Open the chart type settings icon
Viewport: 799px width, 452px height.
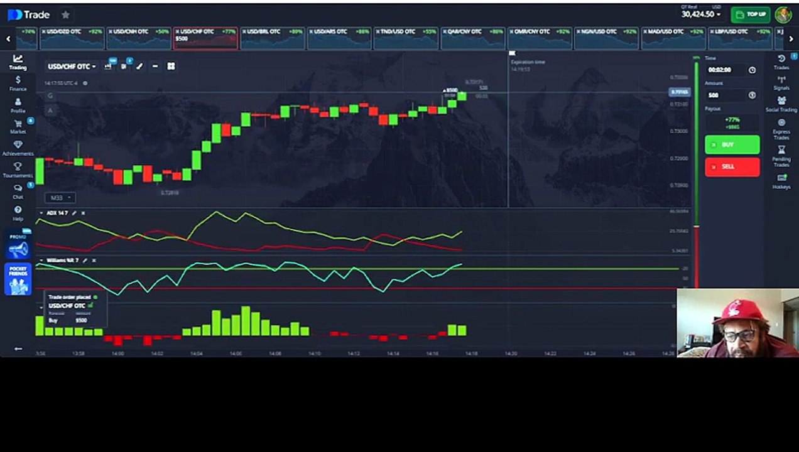click(x=109, y=66)
